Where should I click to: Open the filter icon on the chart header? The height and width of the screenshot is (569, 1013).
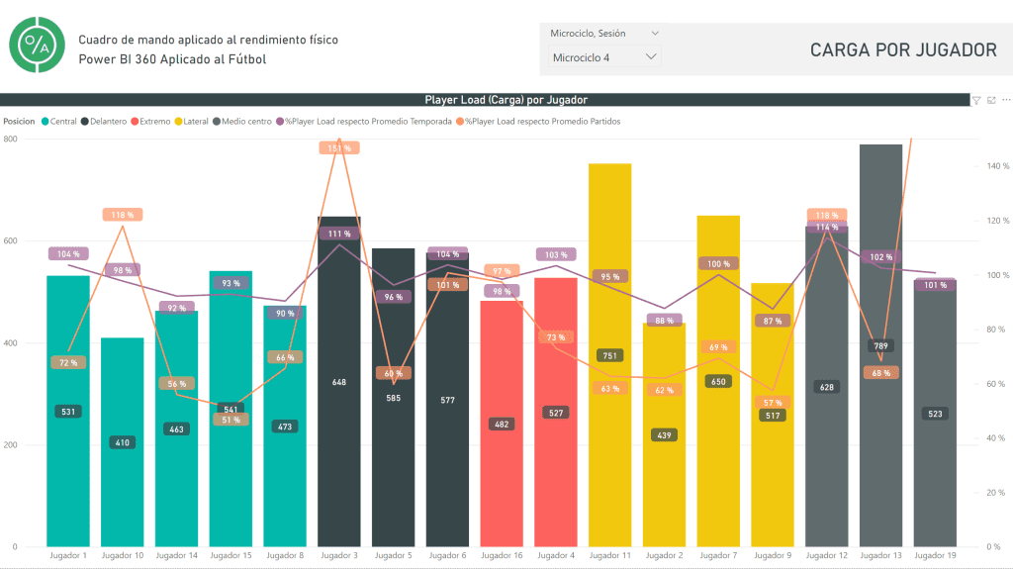[x=976, y=100]
